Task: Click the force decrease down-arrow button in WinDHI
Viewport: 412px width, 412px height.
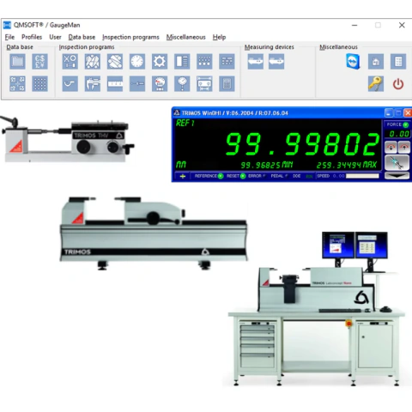Action: point(391,147)
